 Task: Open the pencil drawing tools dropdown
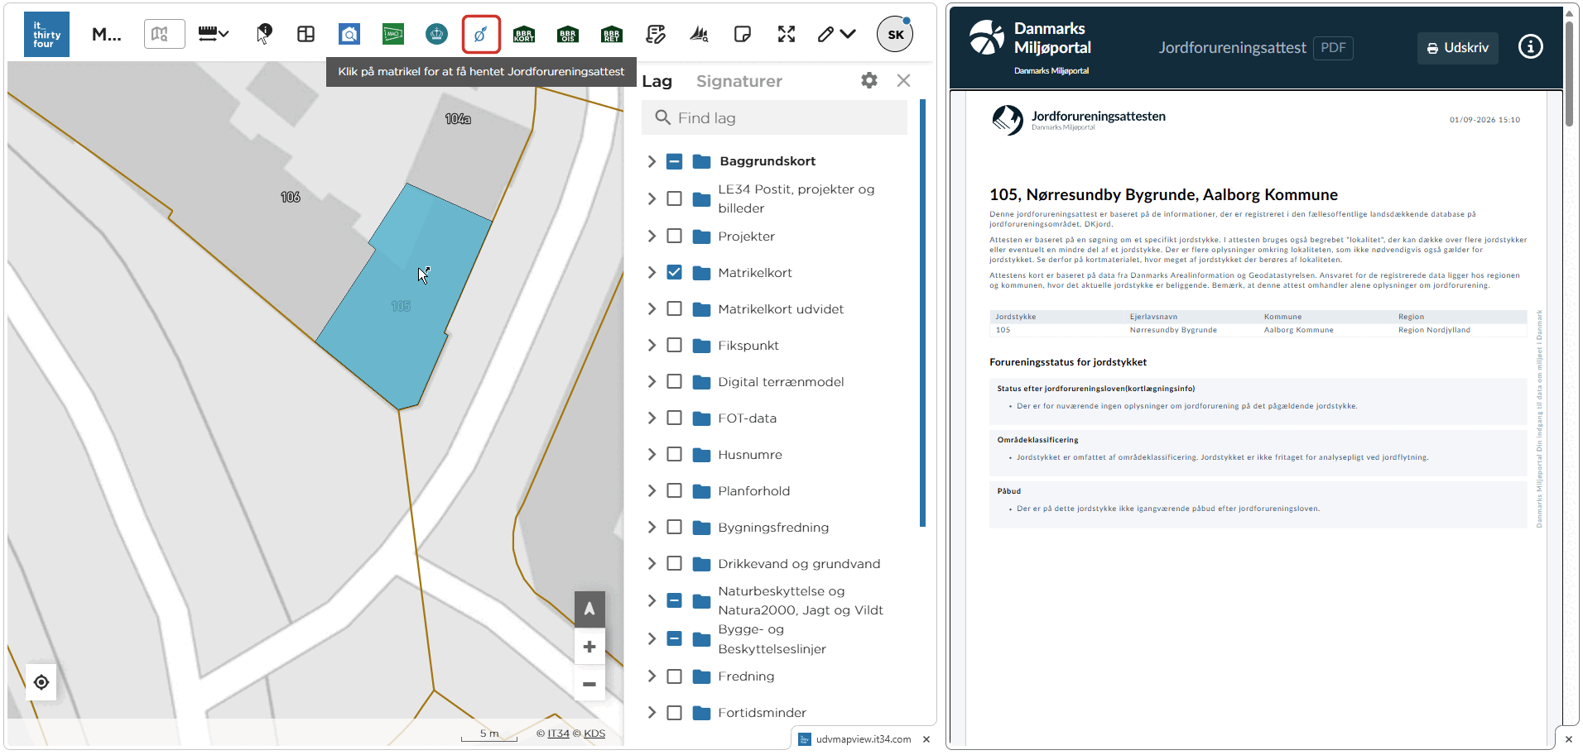click(x=836, y=34)
